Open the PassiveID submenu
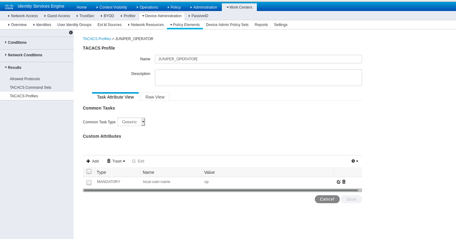This screenshot has width=456, height=239. pos(198,16)
